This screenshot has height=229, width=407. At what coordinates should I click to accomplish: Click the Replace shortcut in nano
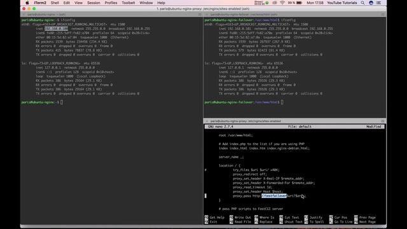point(263,222)
